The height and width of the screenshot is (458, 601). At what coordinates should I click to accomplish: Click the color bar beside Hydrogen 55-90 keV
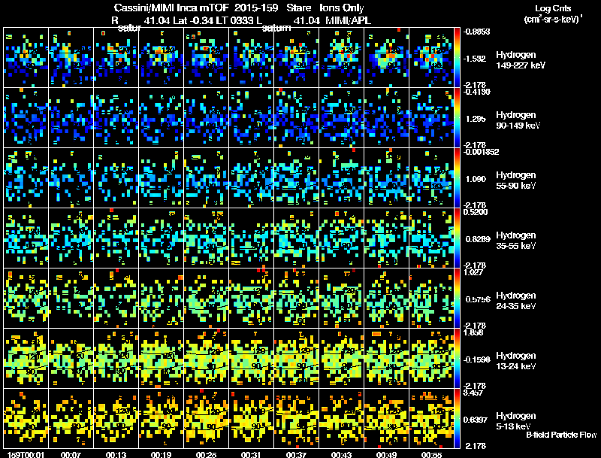[x=457, y=178]
